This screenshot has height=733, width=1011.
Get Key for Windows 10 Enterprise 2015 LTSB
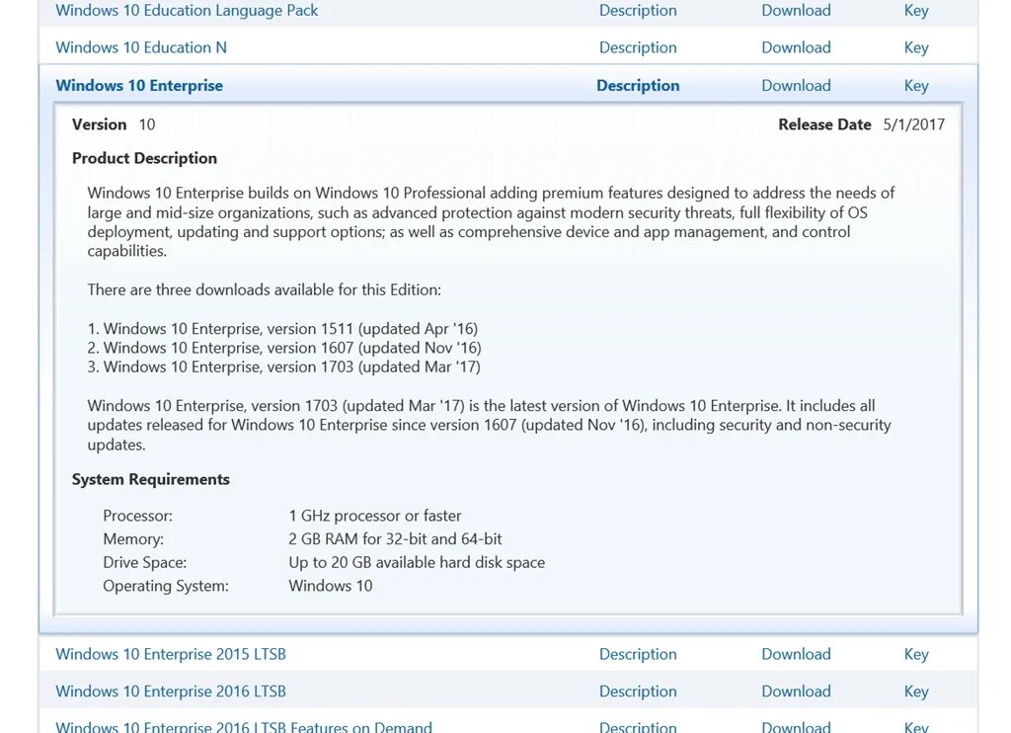pyautogui.click(x=916, y=654)
